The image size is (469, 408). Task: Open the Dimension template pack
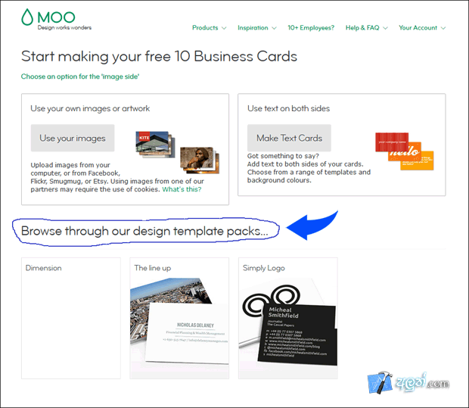click(71, 318)
